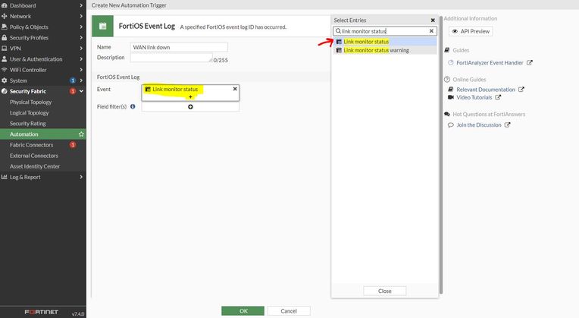579x318 pixels.
Task: Click the Security Fabric red badge
Action: (x=73, y=91)
